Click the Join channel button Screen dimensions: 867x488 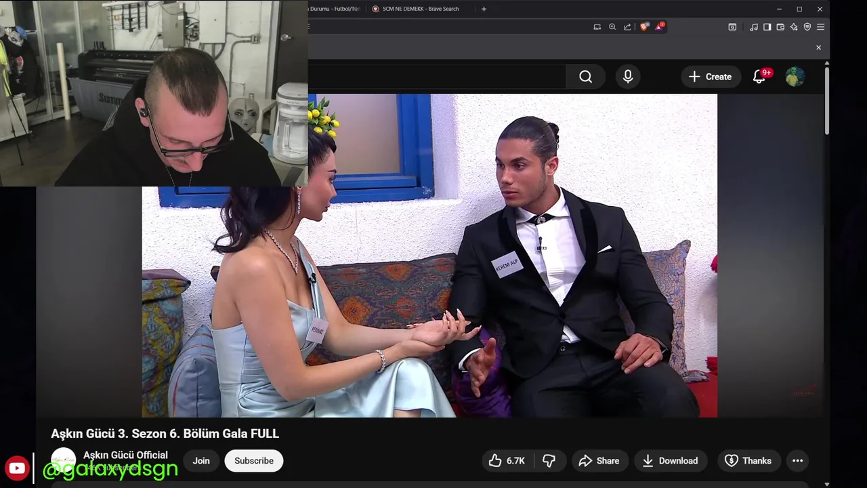tap(201, 461)
